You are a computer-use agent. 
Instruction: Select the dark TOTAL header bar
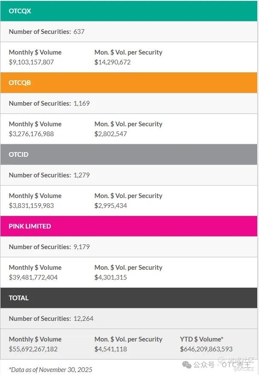tap(128, 298)
